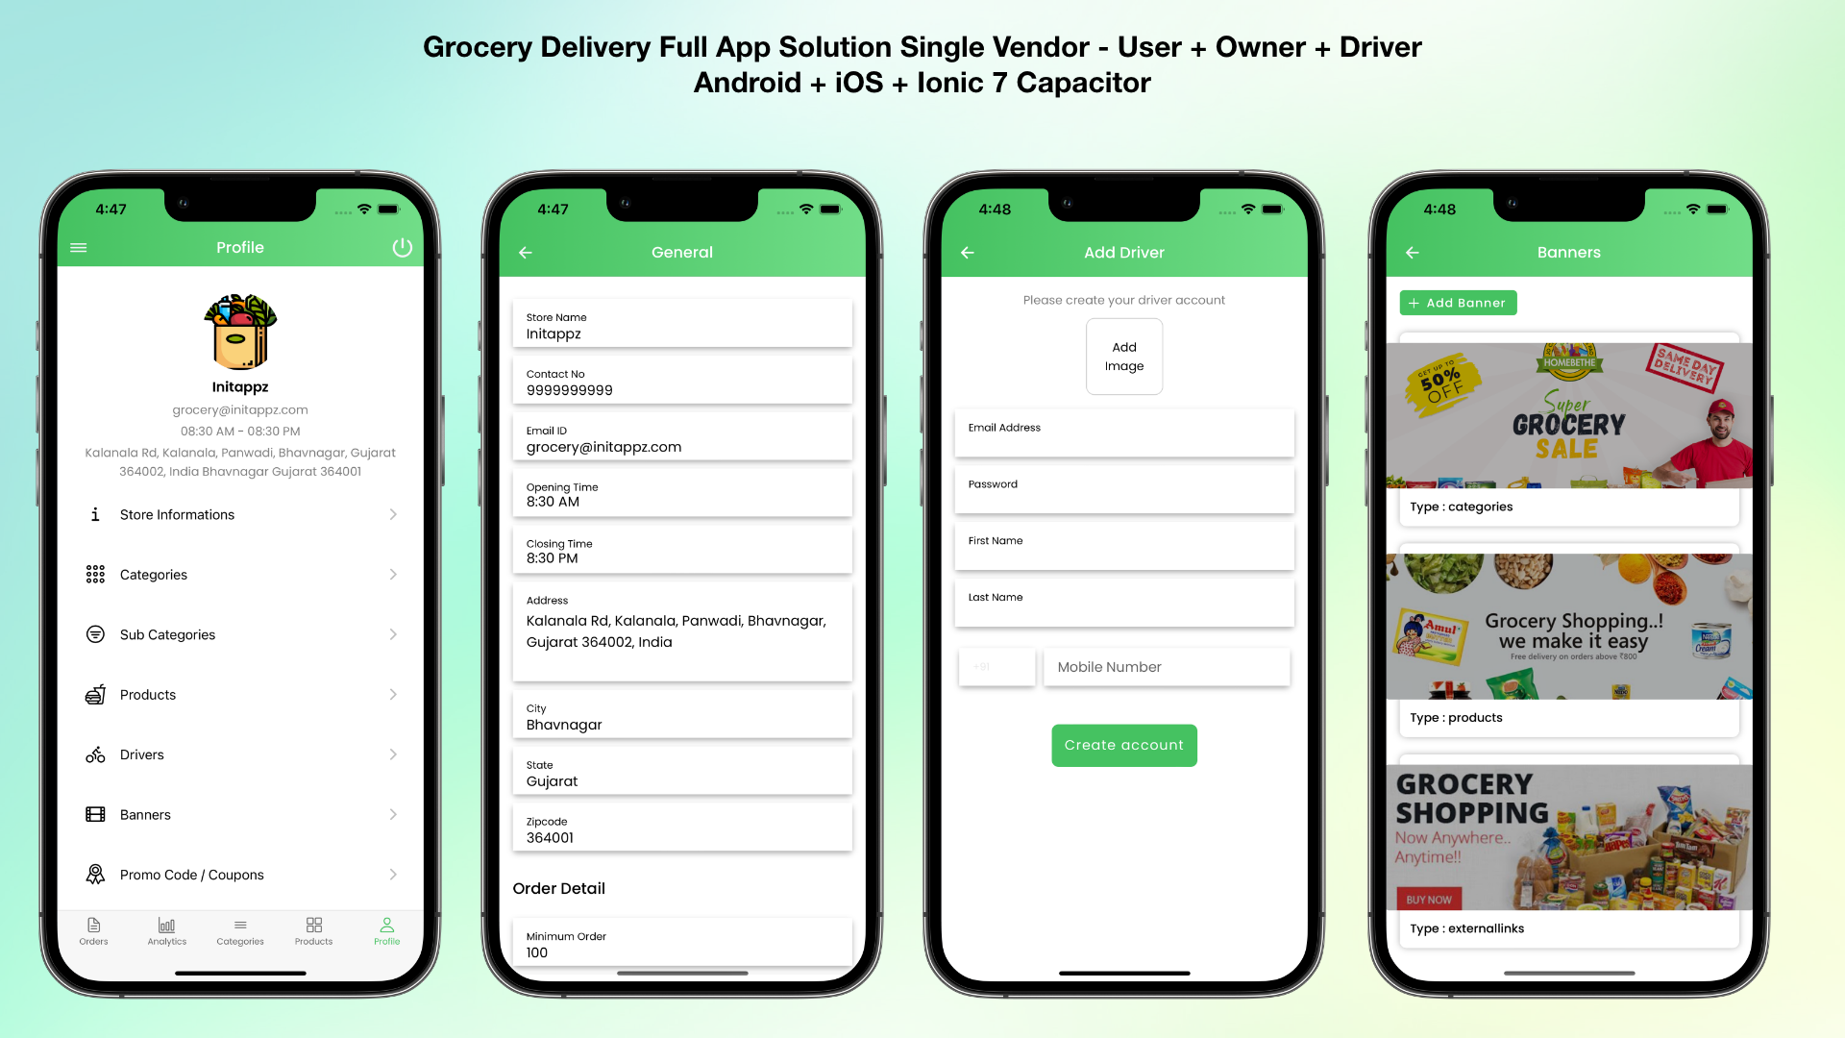The image size is (1845, 1038).
Task: Open the Categories icon in bottom nav
Action: coord(239,926)
